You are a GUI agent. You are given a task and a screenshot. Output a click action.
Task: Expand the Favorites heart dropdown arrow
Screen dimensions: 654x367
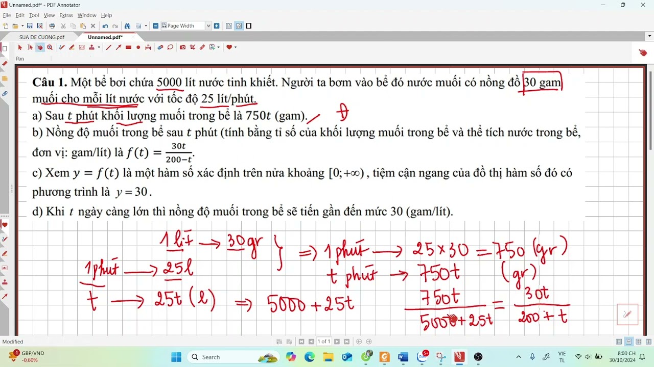pyautogui.click(x=235, y=47)
